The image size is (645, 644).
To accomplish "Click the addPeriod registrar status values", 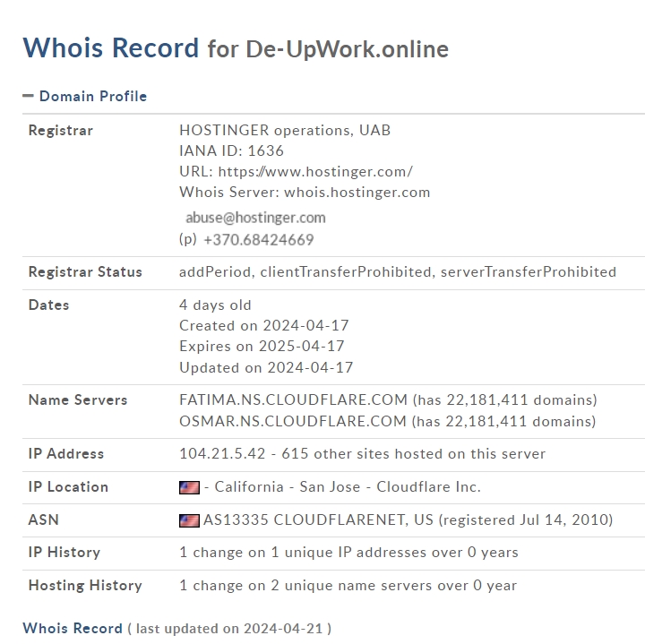I will coord(398,271).
